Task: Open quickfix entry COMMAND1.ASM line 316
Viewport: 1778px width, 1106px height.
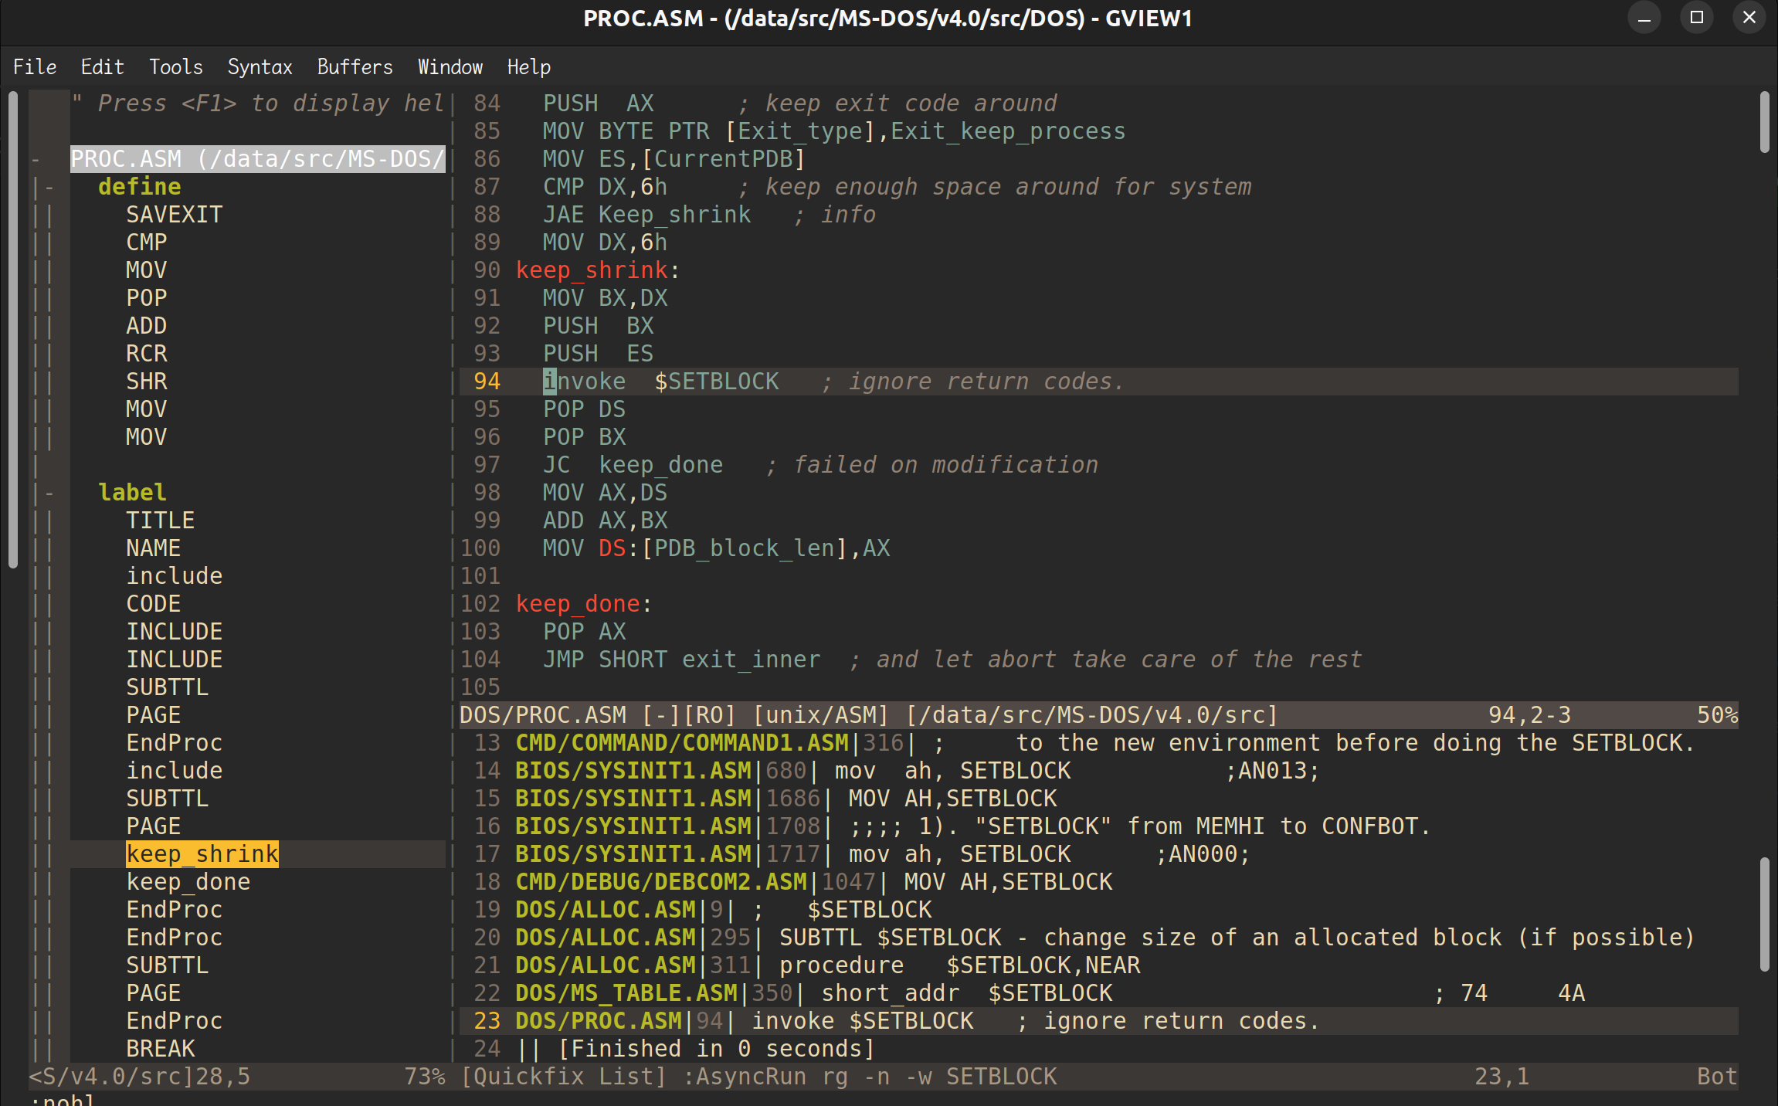Action: [1098, 743]
